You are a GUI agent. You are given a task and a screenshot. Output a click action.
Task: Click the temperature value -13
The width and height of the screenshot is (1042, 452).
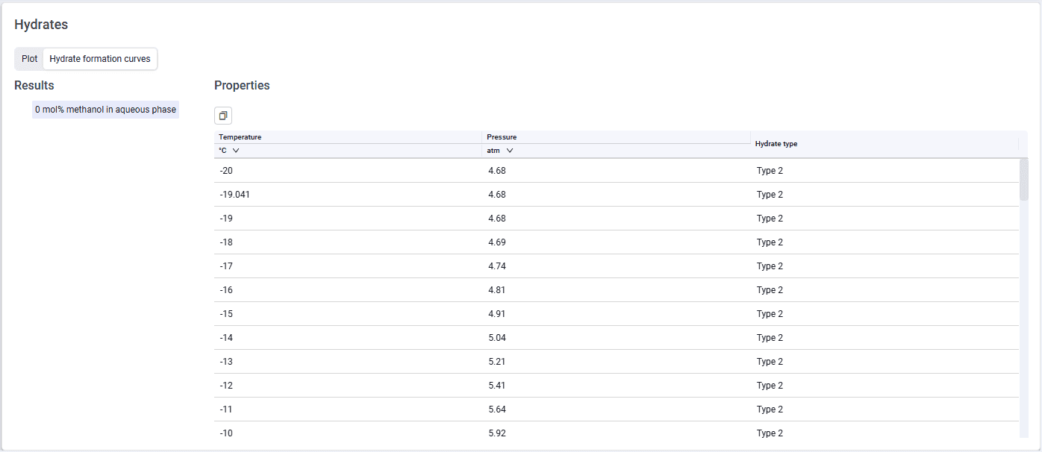(x=348, y=362)
